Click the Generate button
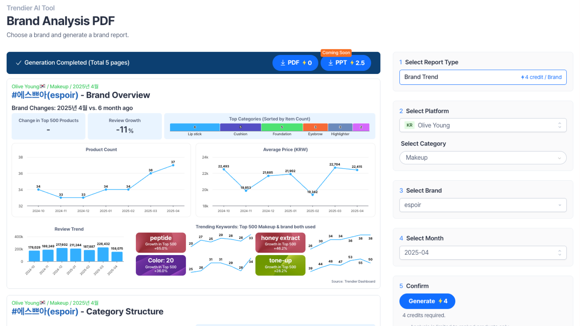The height and width of the screenshot is (326, 580). [427, 301]
